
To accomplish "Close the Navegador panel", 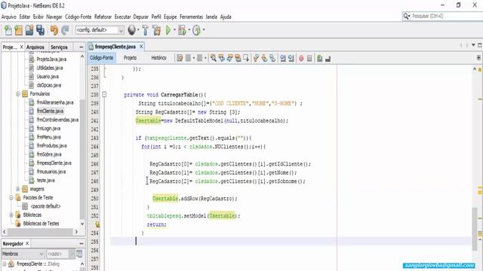I will (27, 243).
